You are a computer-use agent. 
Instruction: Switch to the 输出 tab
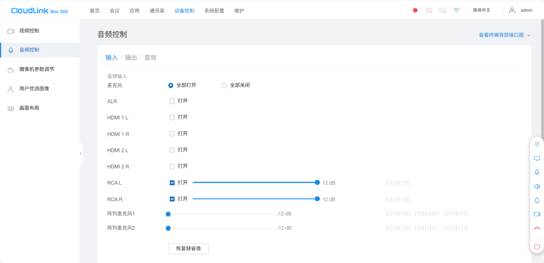[131, 58]
